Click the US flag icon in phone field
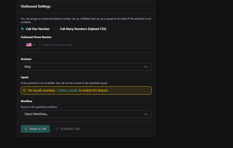 [29, 45]
